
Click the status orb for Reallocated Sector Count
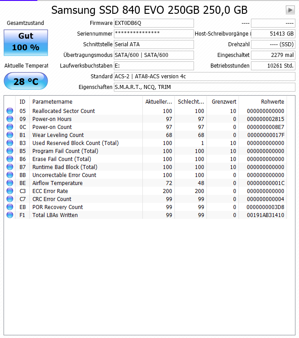10,111
